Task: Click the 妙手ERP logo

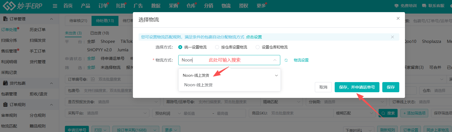Action: 23,6
